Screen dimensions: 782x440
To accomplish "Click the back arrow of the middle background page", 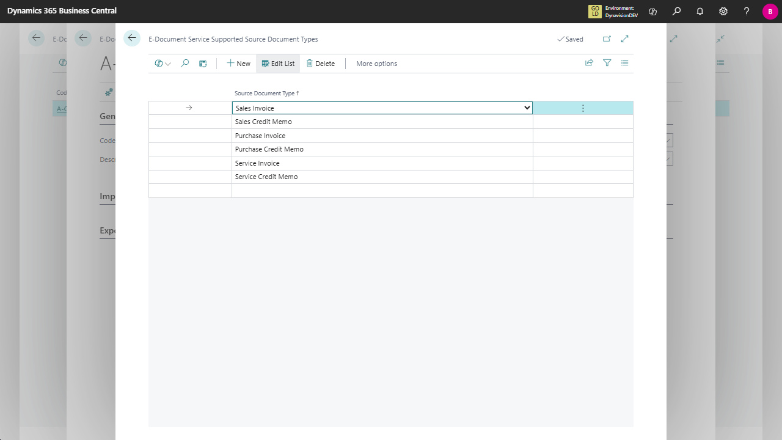I will 83,38.
